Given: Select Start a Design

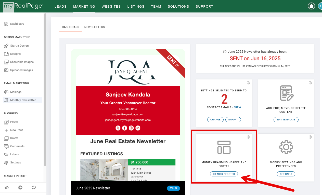Looking at the screenshot, I should 19,46.
